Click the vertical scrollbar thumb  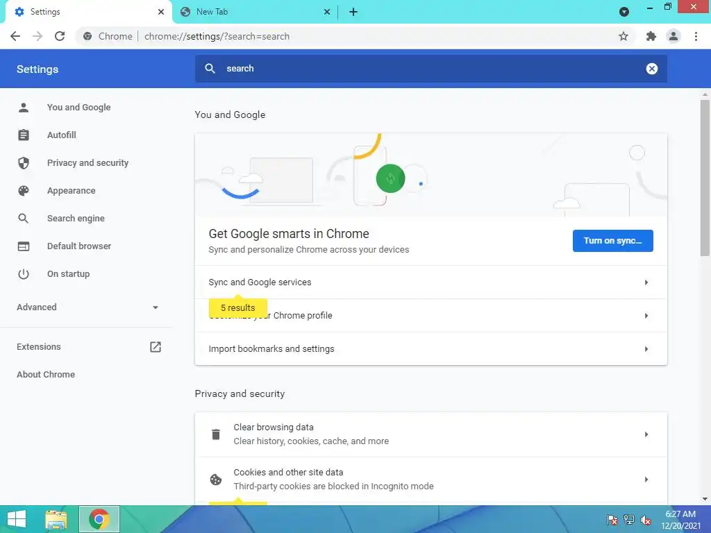705,178
